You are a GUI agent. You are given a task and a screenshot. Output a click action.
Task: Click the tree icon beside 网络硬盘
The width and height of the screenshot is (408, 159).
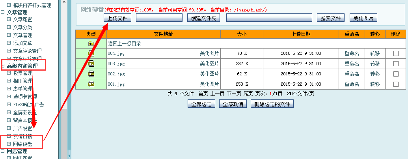(x=9, y=144)
